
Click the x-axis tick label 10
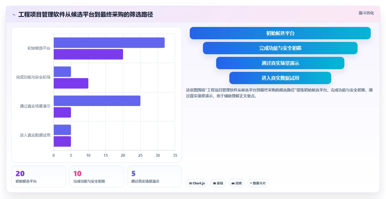(88, 155)
